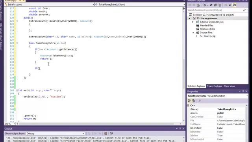Select the FullName property row
Viewport: 252px width, 142px height.
click(218, 124)
